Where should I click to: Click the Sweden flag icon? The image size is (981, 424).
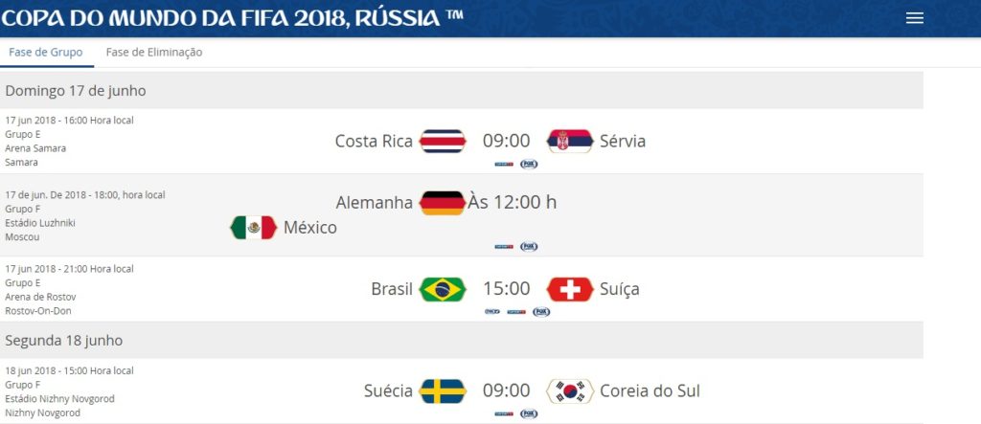pyautogui.click(x=443, y=391)
